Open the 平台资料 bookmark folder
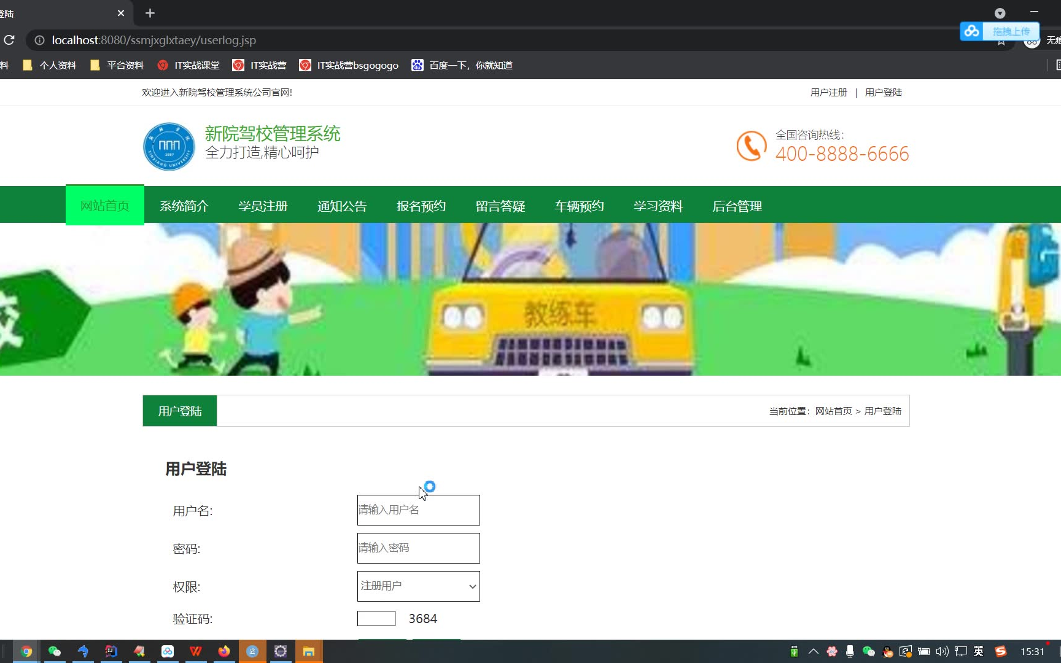Screen dimensions: 1061x663 [117, 65]
